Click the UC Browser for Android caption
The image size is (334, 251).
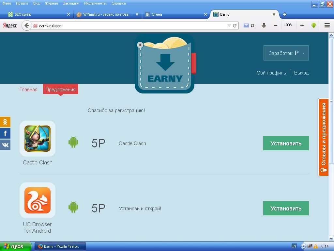[x=38, y=227]
